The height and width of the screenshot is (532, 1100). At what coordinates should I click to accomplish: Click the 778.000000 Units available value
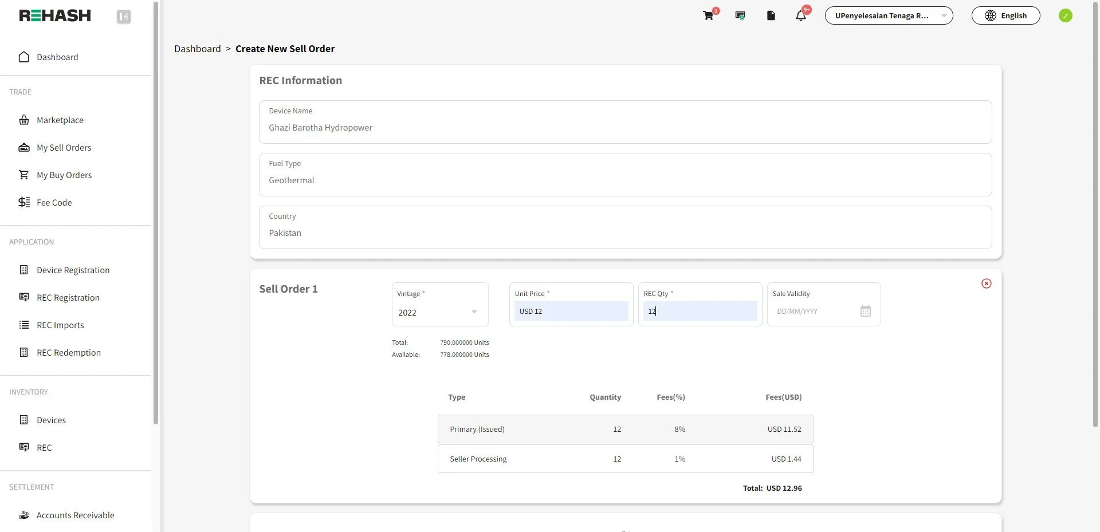click(x=465, y=354)
